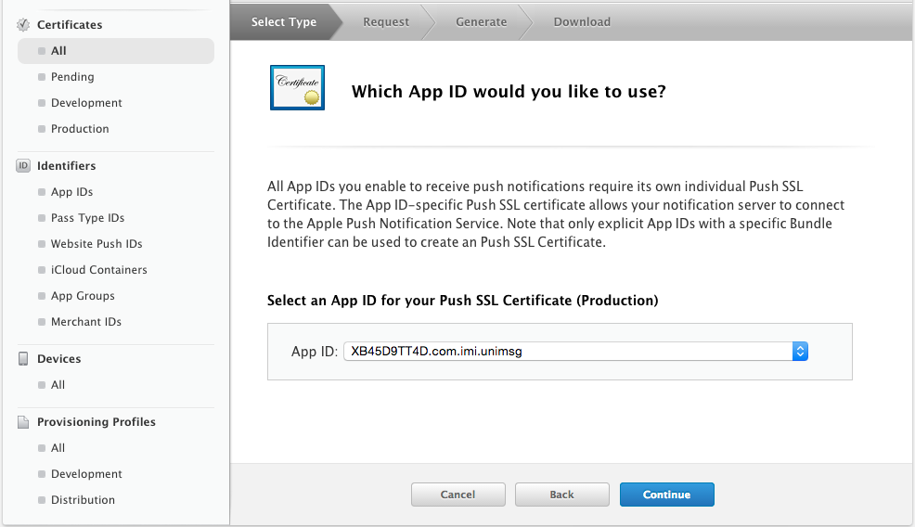
Task: Open the App ID dropdown
Action: point(575,352)
